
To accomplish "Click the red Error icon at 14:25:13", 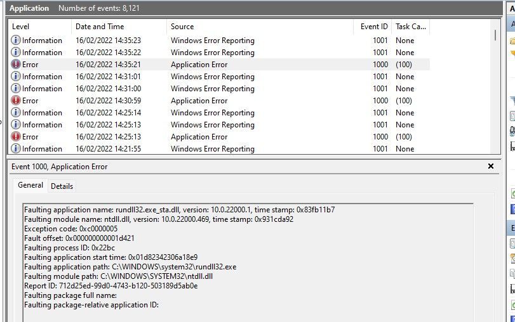I will [x=16, y=137].
